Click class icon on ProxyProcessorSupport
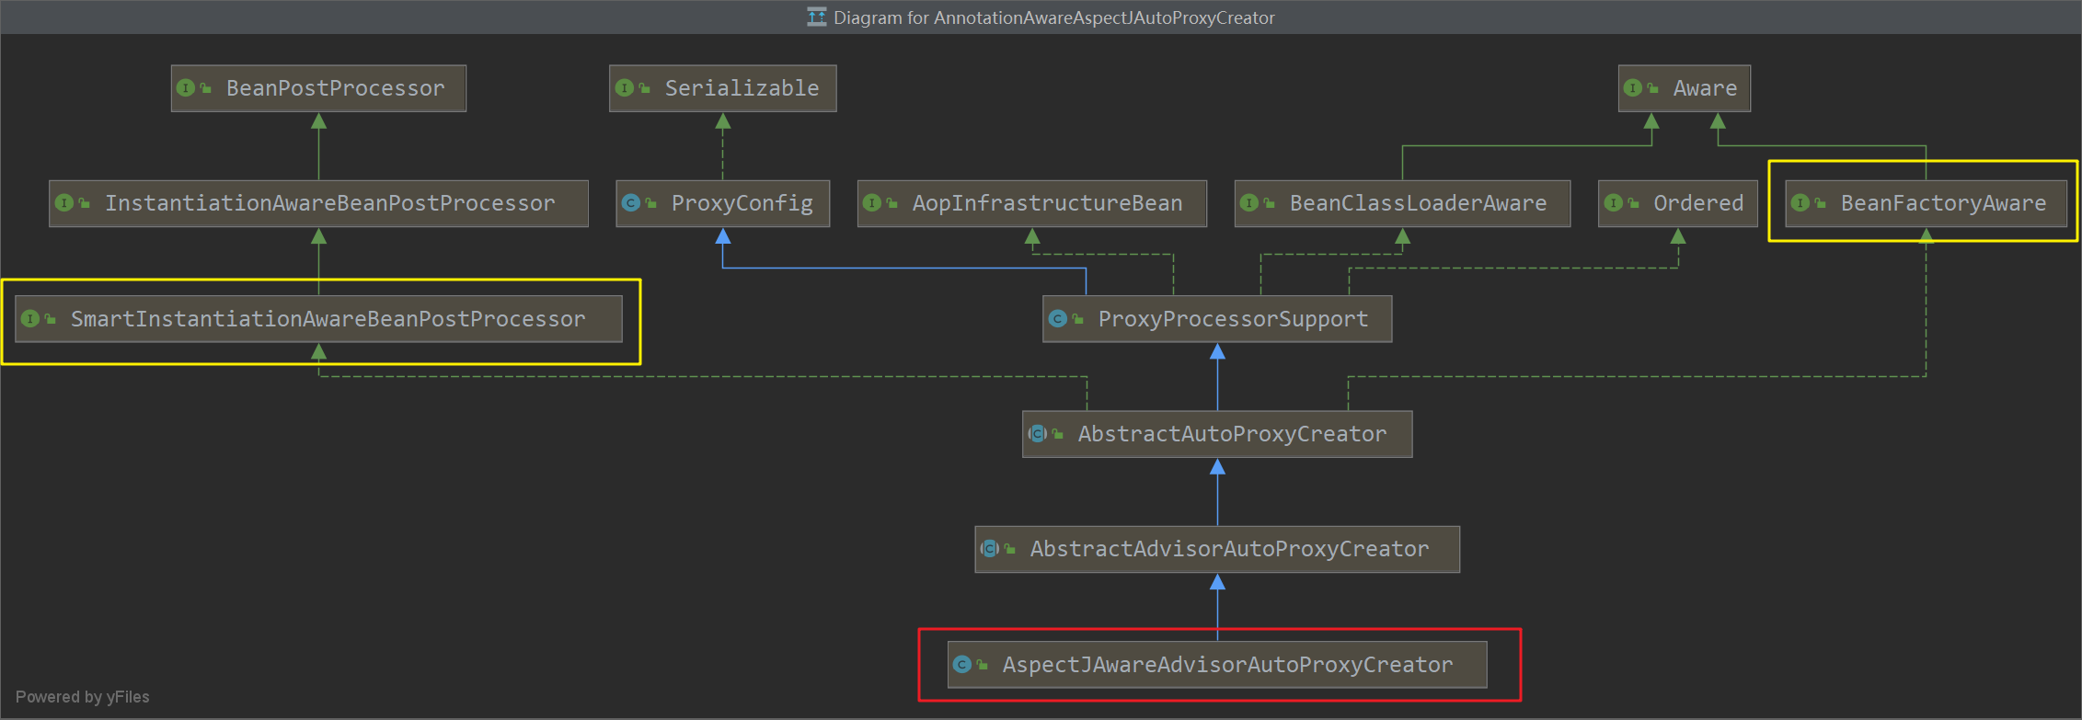 coord(1058,319)
